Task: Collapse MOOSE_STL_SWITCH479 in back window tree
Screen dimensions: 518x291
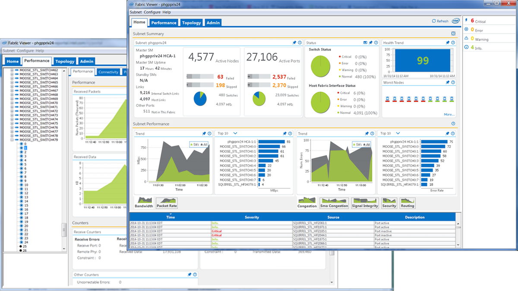Action: 12,140
